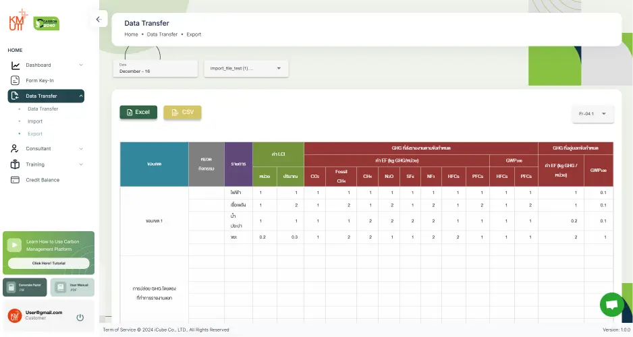Click the ค่า LCI column group header
633x337 pixels.
click(x=278, y=154)
